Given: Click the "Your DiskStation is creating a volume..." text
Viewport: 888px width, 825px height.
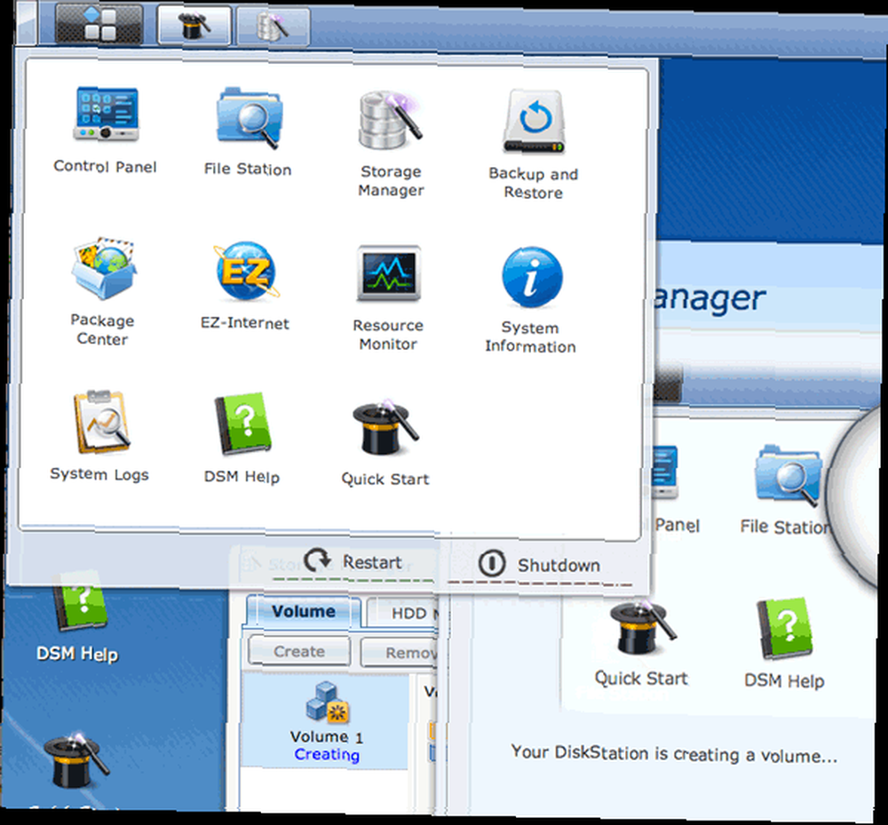Looking at the screenshot, I should click(x=674, y=754).
